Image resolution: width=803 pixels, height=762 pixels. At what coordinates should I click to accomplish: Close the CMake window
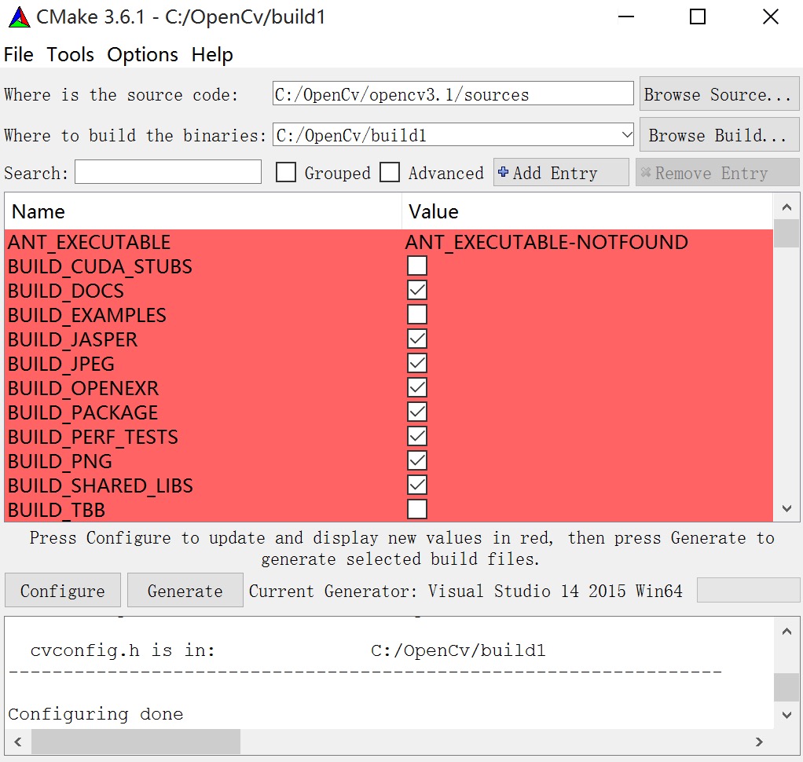pos(770,17)
